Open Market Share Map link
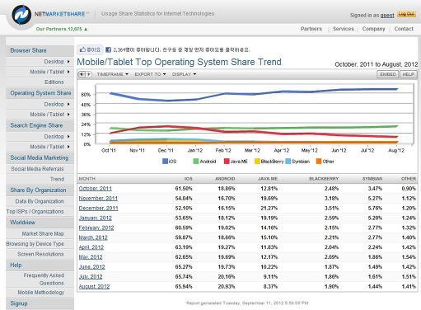The height and width of the screenshot is (310, 421). (43, 233)
